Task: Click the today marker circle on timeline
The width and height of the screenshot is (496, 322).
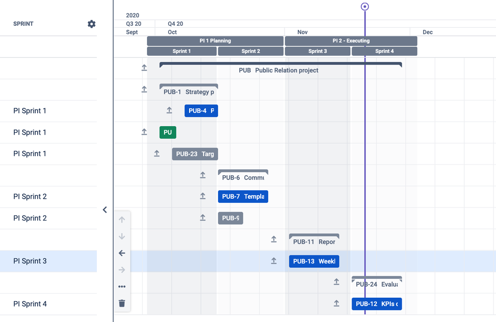Action: (x=365, y=6)
